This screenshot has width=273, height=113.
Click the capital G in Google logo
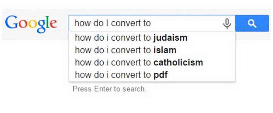12,22
